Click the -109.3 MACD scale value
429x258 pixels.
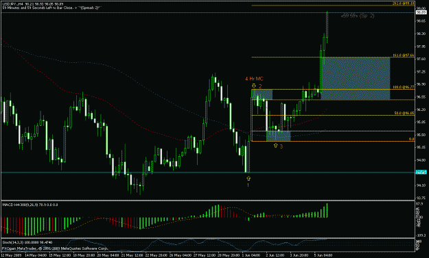(x=421, y=235)
